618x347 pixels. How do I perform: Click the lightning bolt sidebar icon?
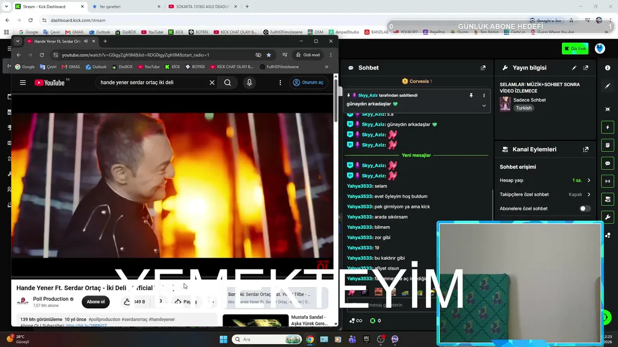tap(607, 127)
